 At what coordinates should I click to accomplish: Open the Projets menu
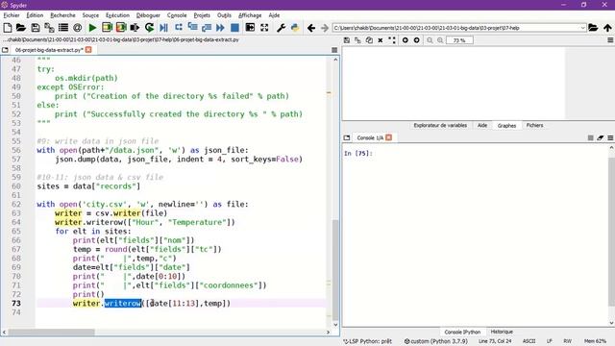202,15
